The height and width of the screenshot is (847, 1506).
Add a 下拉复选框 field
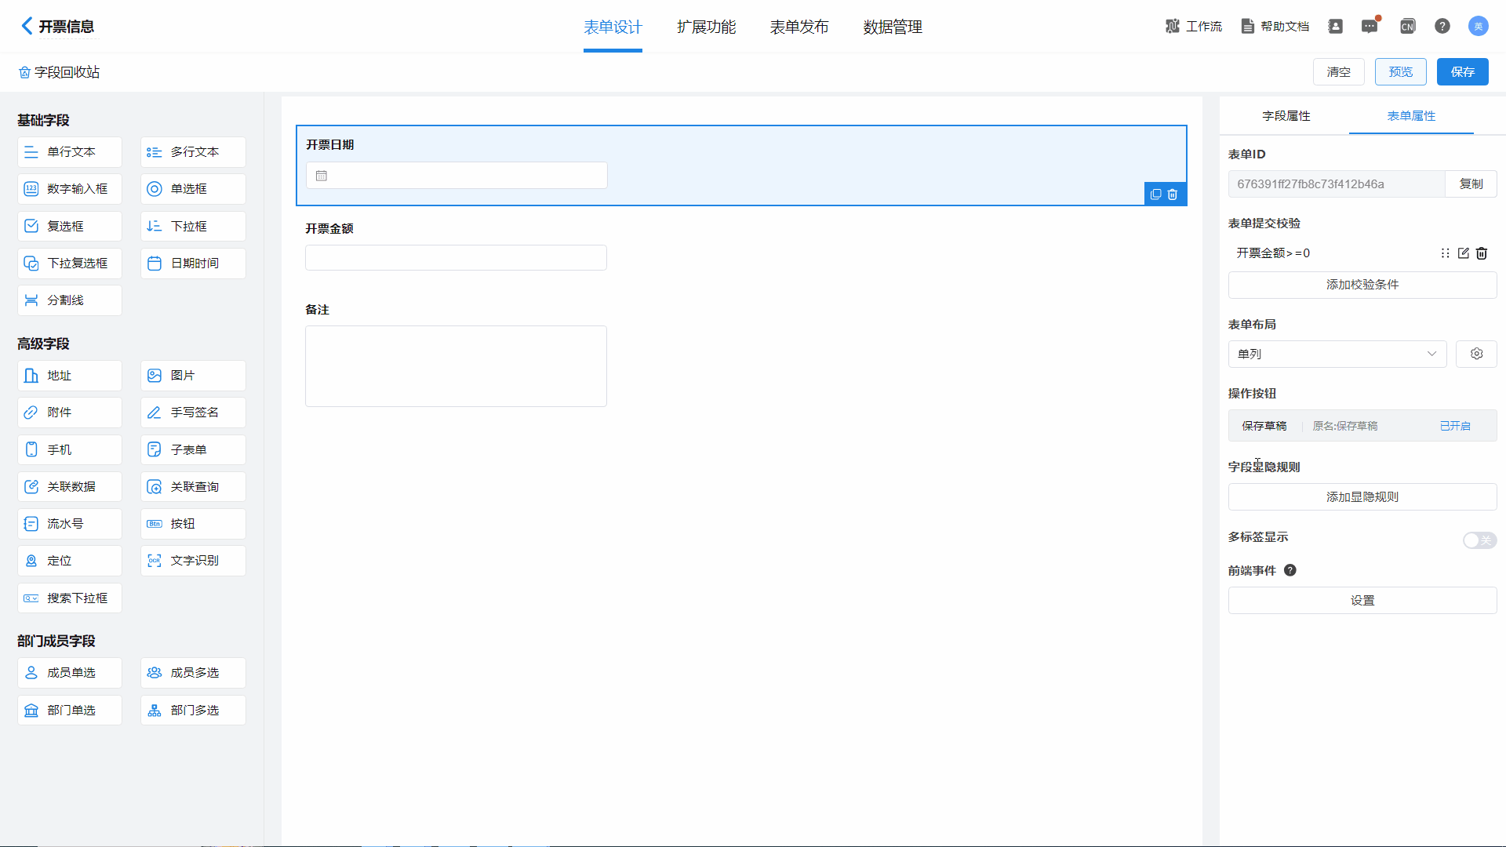(70, 264)
